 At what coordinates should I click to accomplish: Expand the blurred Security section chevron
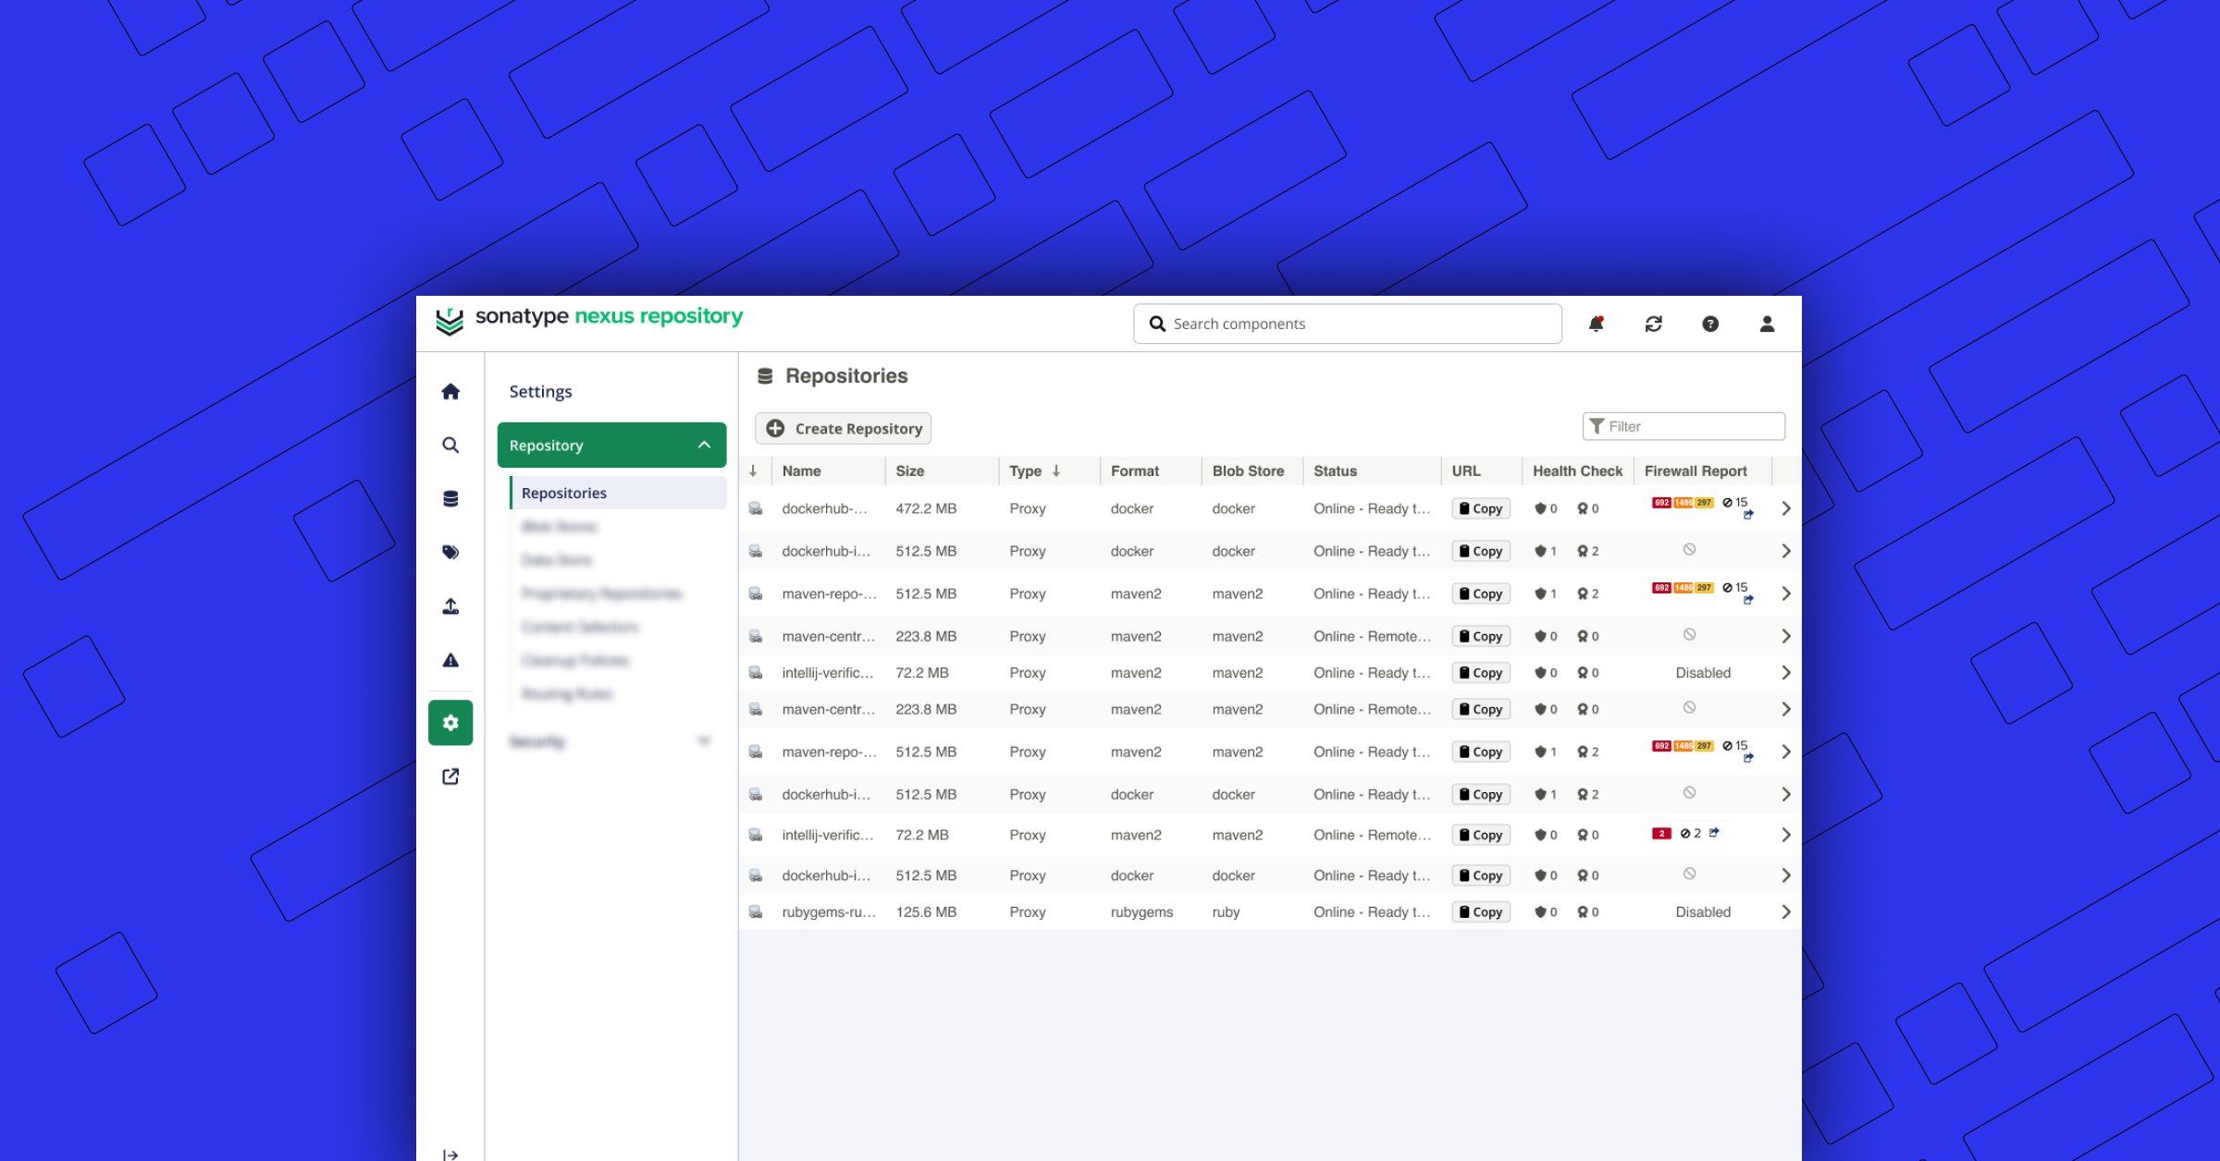(x=704, y=741)
